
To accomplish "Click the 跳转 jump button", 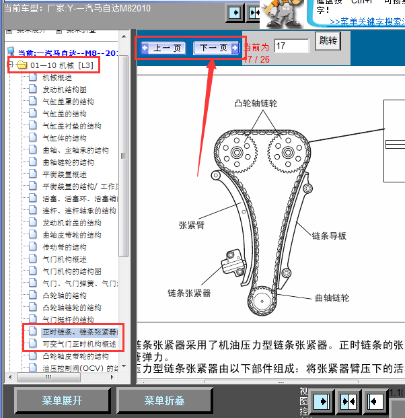I will (328, 41).
